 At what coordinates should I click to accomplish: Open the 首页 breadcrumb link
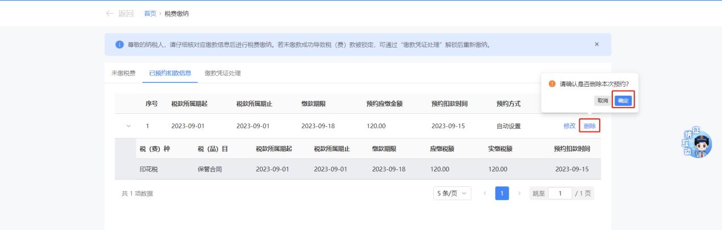[x=150, y=14]
